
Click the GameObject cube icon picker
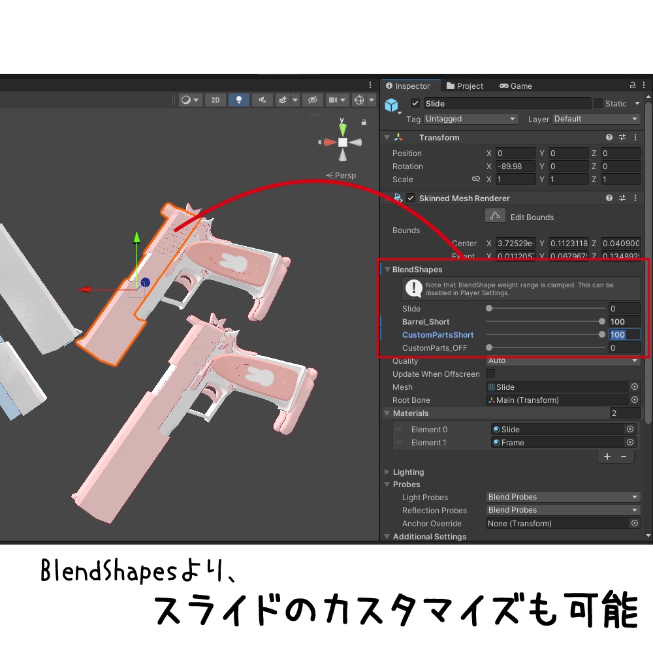(x=392, y=106)
